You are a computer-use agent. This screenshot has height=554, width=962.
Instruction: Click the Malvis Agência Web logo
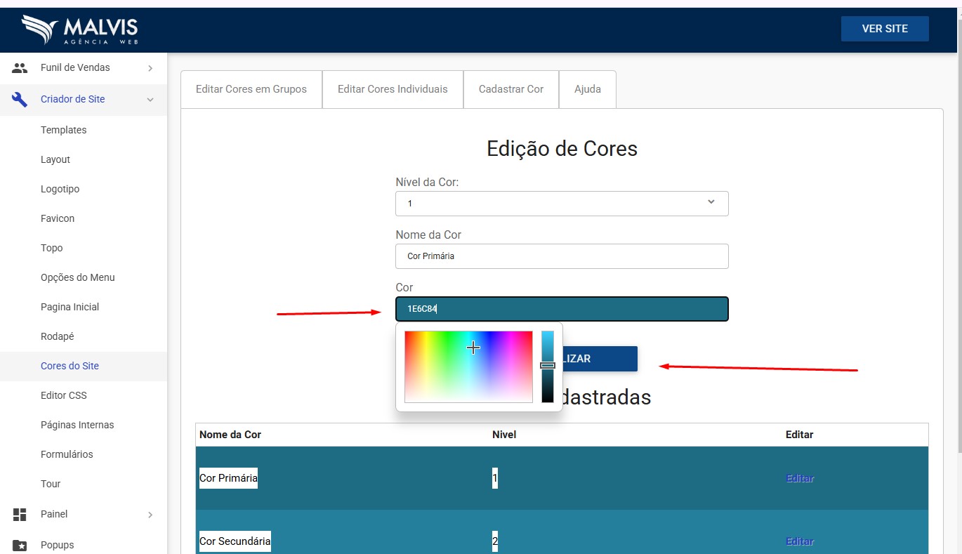[79, 30]
